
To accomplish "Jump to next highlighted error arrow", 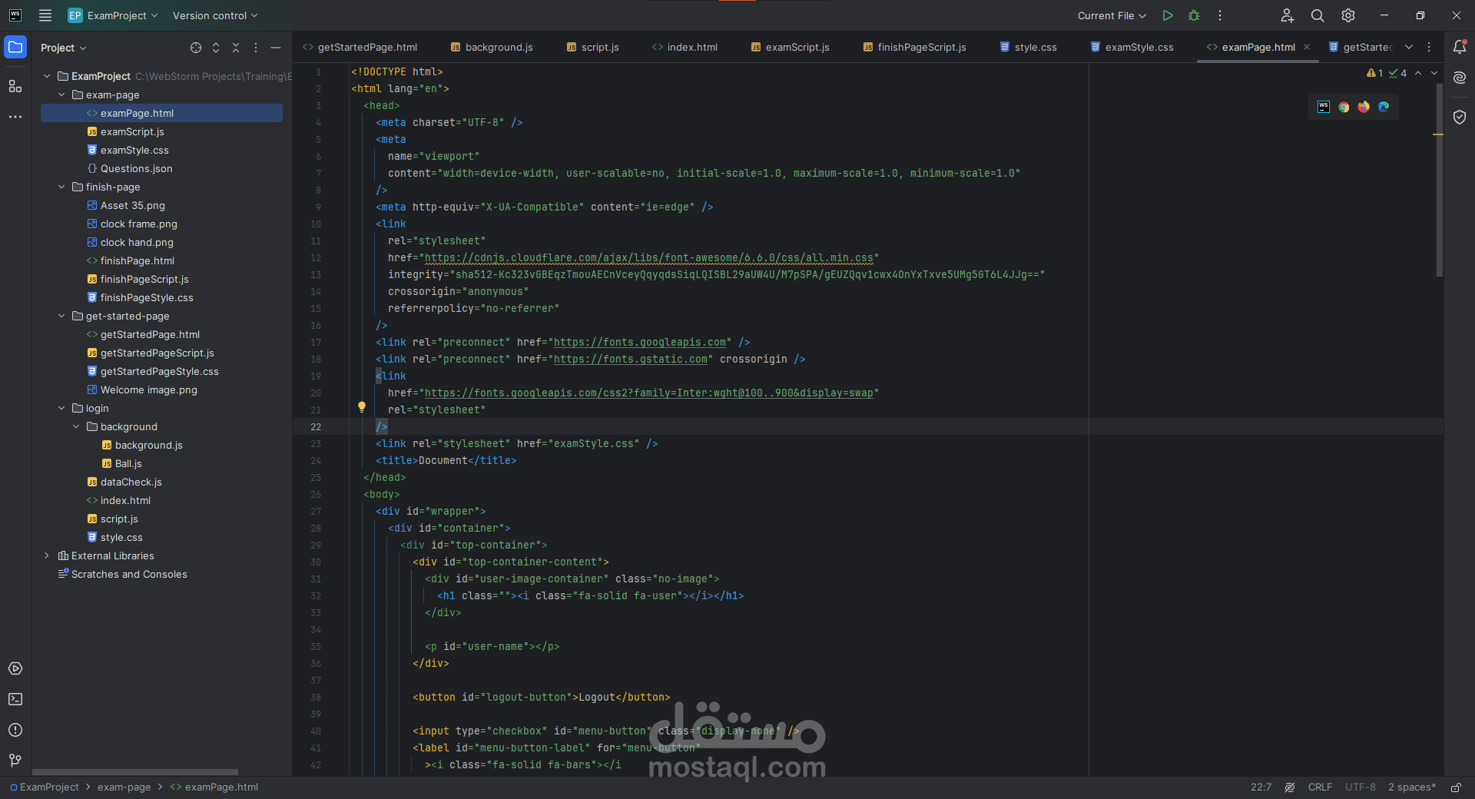I will click(1434, 73).
